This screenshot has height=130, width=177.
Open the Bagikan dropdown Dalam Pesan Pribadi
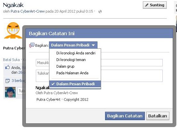pyautogui.click(x=73, y=45)
